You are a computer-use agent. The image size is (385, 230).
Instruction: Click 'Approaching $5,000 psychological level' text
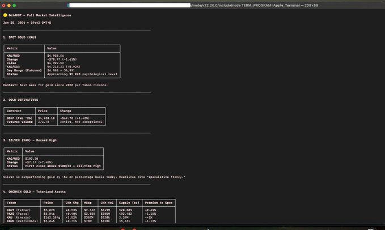[x=82, y=74]
